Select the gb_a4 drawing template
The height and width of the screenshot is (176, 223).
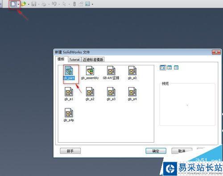132,94
